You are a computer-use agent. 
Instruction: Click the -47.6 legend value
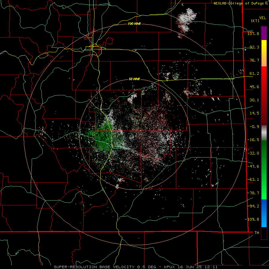[x=253, y=166]
